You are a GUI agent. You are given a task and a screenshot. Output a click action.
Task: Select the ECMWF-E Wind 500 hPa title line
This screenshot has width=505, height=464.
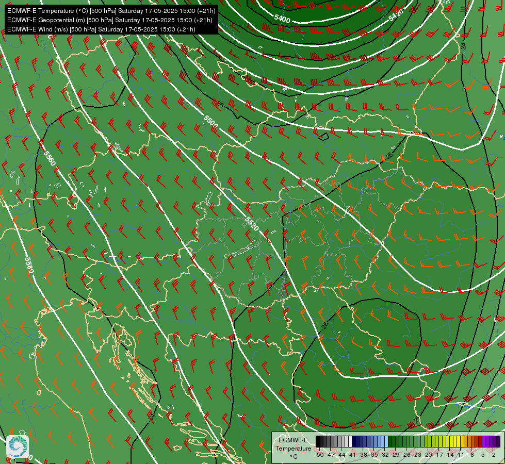click(x=101, y=29)
